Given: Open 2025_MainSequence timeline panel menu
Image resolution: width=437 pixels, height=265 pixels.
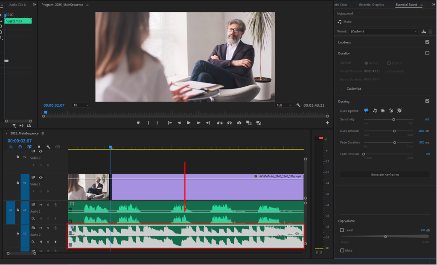Looking at the screenshot, I should (x=43, y=133).
